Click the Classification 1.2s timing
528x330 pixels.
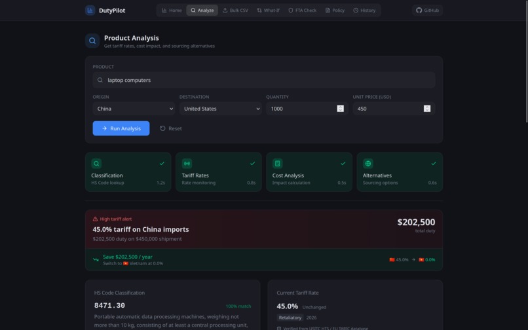pyautogui.click(x=161, y=183)
